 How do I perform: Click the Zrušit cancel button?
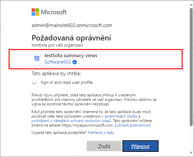104,146
